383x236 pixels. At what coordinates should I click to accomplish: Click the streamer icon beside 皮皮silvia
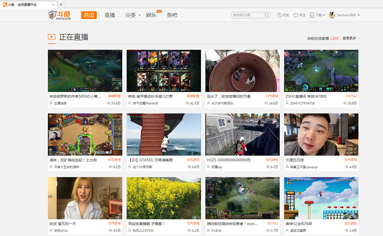51,230
